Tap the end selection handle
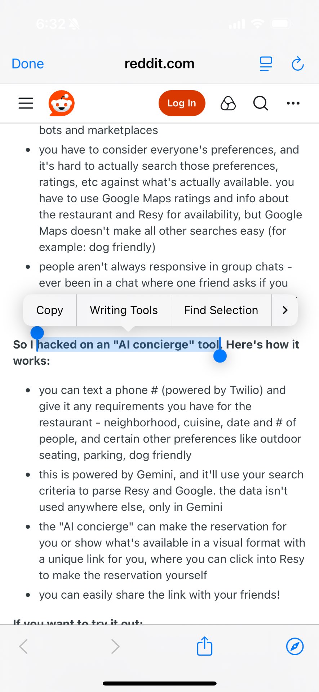Viewport: 319px width, 692px height. (x=220, y=356)
